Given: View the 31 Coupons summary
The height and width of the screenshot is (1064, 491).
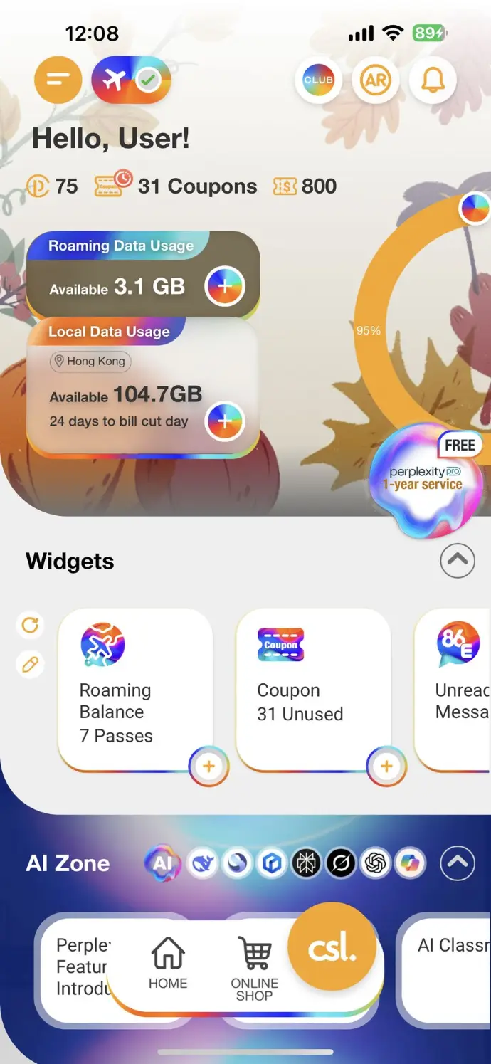Looking at the screenshot, I should [176, 185].
